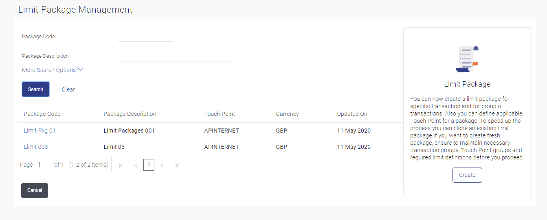Viewport: 547px width, 220px height.
Task: Focus the Package Description input field
Action: 176,57
